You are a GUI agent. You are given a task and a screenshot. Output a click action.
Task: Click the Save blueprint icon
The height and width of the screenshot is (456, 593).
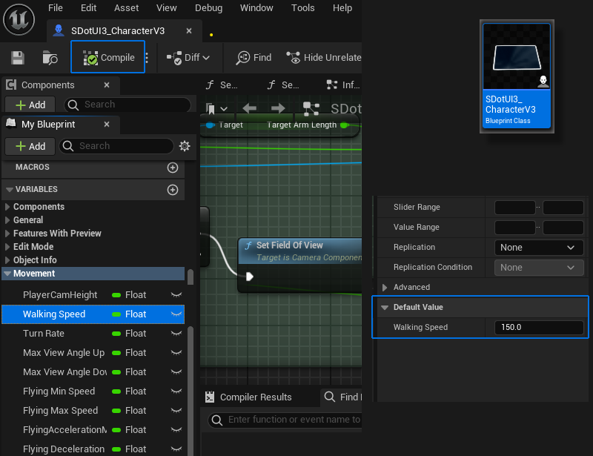(18, 58)
